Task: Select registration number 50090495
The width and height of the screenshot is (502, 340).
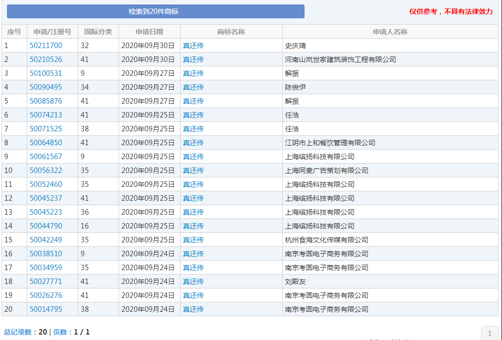Action: point(46,87)
